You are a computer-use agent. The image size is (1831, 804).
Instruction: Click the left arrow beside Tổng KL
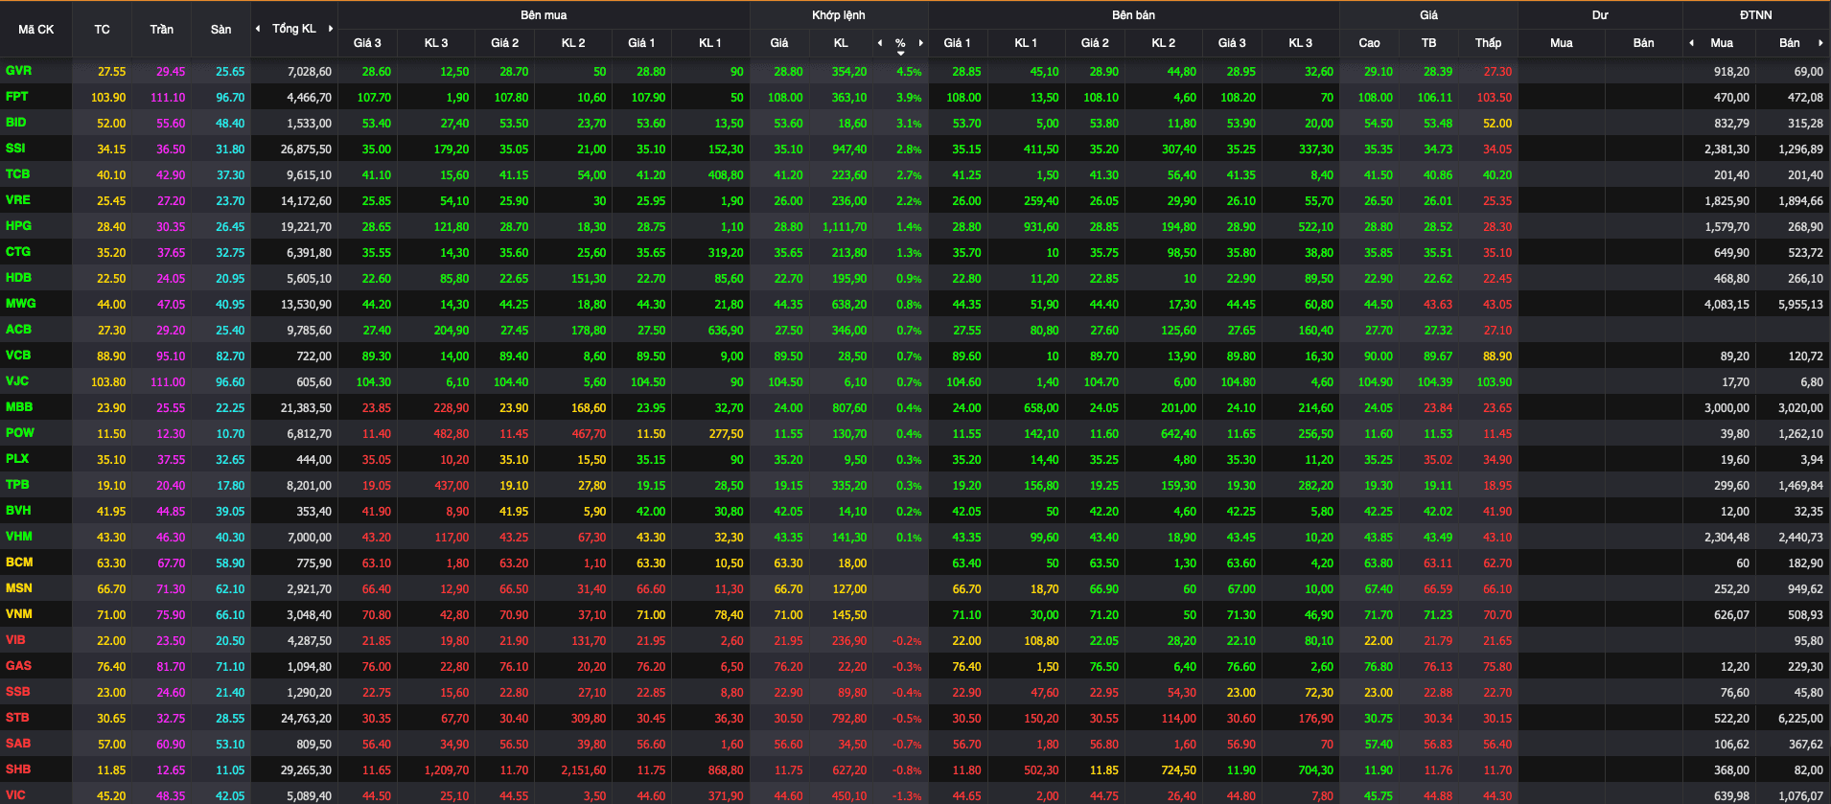click(x=258, y=29)
